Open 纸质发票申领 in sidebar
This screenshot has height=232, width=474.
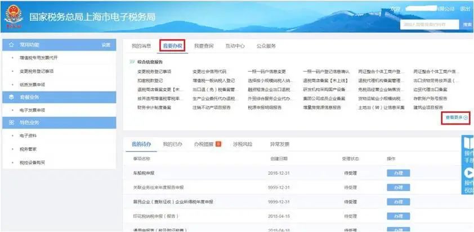(x=32, y=85)
